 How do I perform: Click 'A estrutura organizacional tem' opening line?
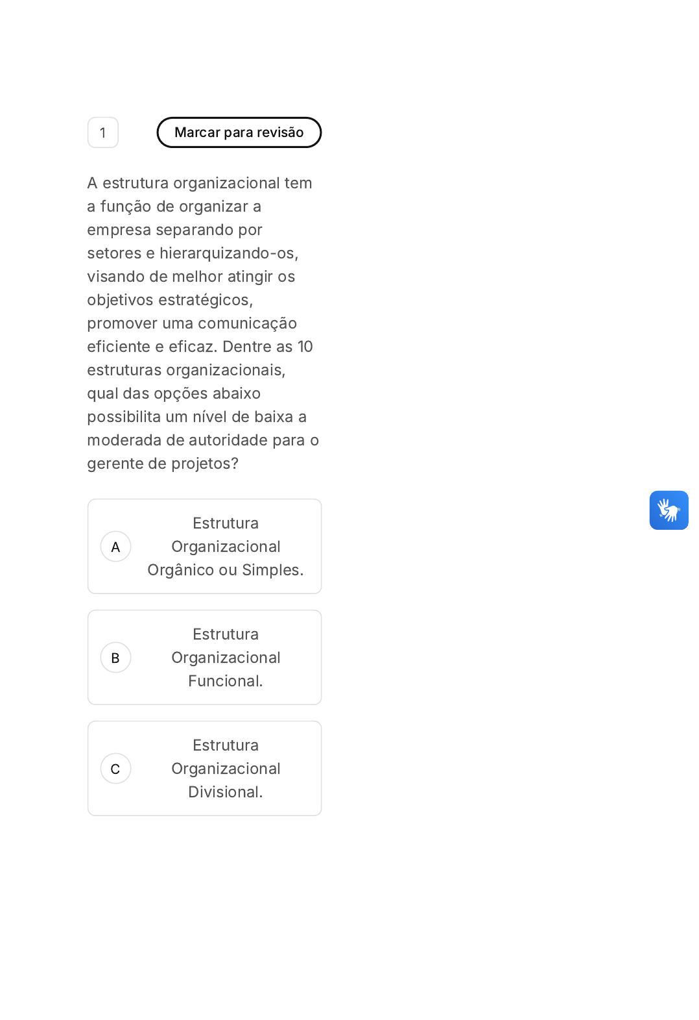click(x=200, y=183)
